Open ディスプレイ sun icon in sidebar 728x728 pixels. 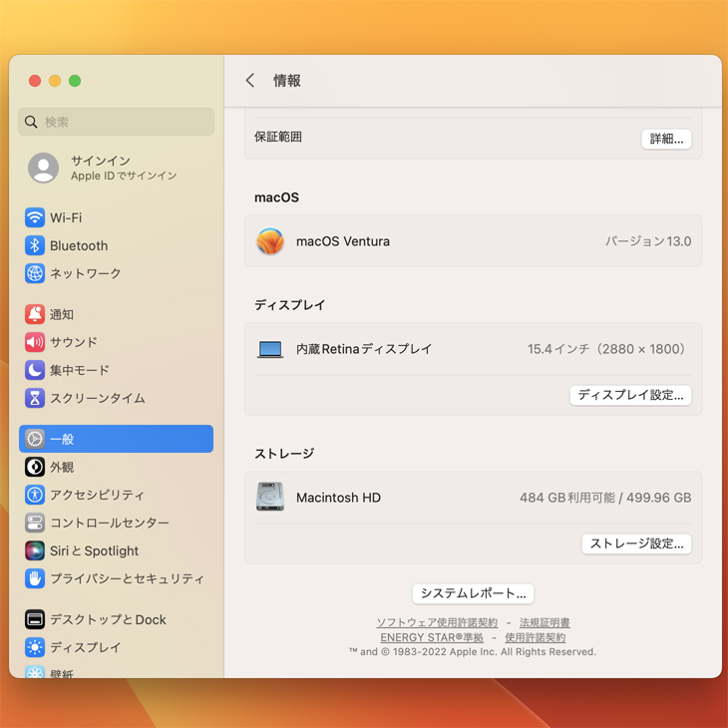point(34,647)
